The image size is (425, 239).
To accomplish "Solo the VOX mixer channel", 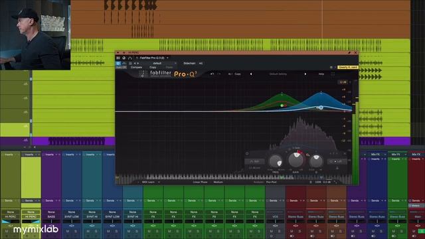I will (x=279, y=231).
